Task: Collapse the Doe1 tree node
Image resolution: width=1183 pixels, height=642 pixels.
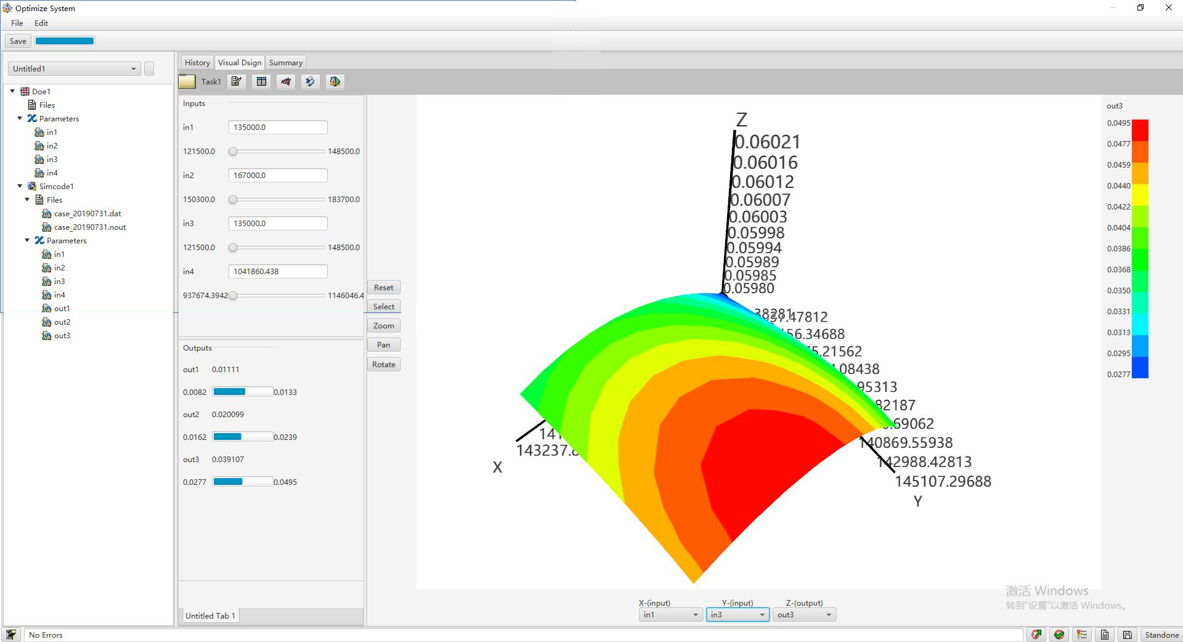Action: tap(12, 91)
